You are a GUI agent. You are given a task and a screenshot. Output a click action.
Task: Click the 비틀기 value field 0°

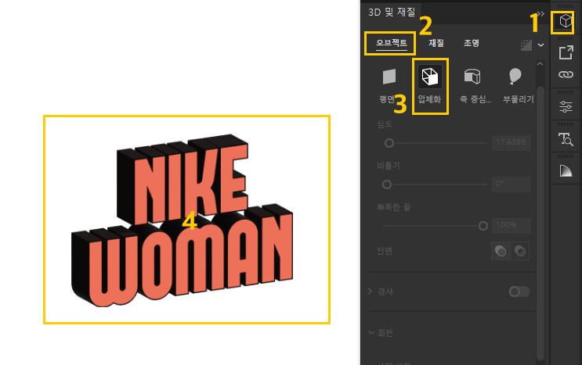511,184
